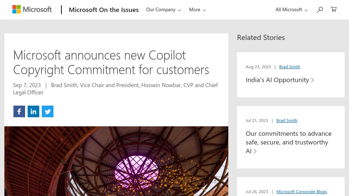Open the All Microsoft dropdown
The height and width of the screenshot is (196, 349).
pos(292,10)
